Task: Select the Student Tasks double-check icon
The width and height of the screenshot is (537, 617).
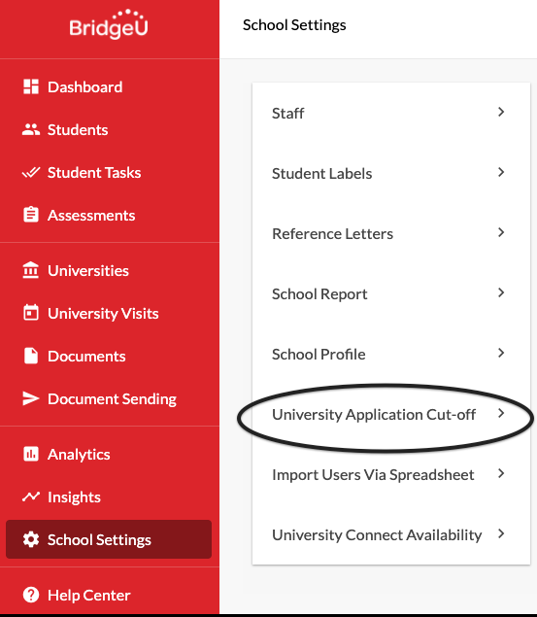Action: coord(31,172)
